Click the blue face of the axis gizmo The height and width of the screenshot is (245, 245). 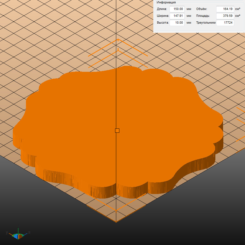click(16, 236)
